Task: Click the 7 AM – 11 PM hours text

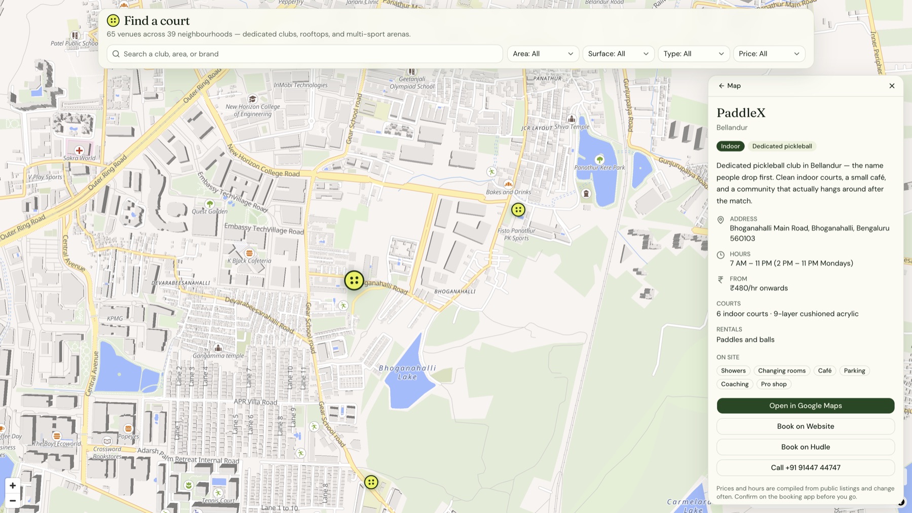Action: [791, 263]
